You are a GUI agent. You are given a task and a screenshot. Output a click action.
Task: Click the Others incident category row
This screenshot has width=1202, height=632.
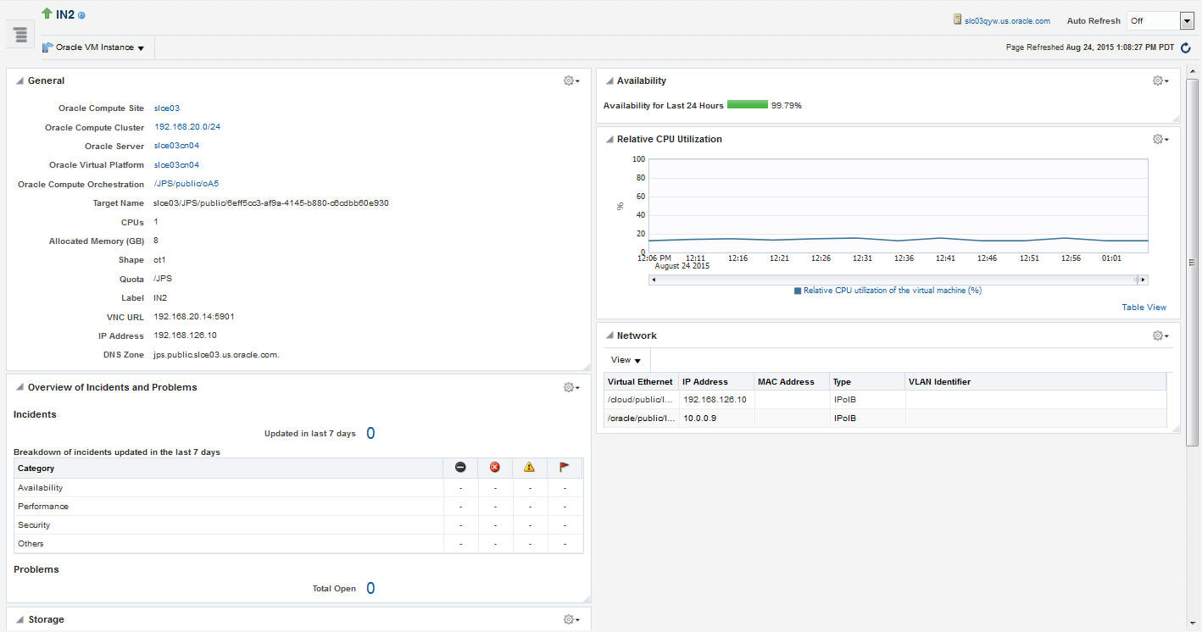pos(298,544)
